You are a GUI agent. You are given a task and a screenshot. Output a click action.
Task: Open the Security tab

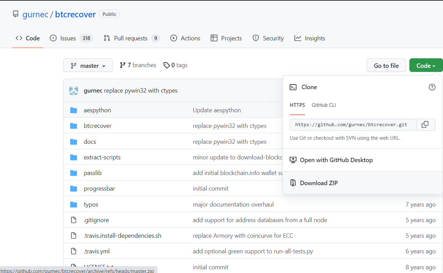tap(268, 38)
